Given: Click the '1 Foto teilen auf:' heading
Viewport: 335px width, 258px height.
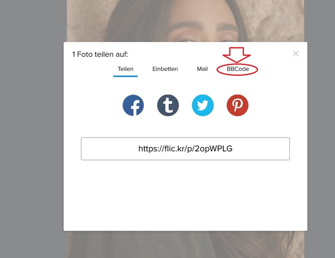Looking at the screenshot, I should pyautogui.click(x=100, y=54).
